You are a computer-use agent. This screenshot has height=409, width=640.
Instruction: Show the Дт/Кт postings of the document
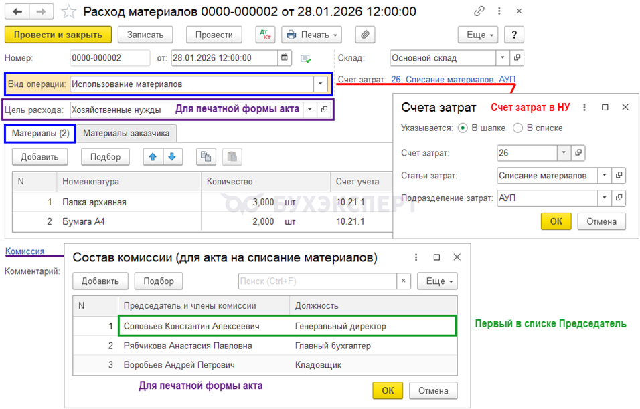tap(265, 35)
